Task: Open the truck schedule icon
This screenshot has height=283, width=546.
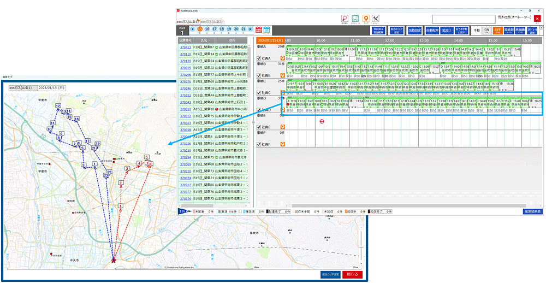Action: (355, 19)
